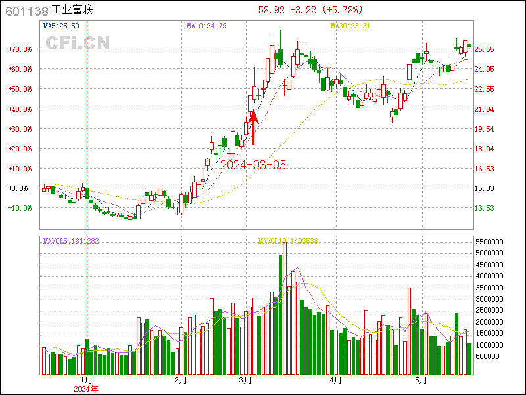Screen dimensions: 526x395
Task: Click the MAVOL10:1403538 volume label
Action: pos(288,241)
